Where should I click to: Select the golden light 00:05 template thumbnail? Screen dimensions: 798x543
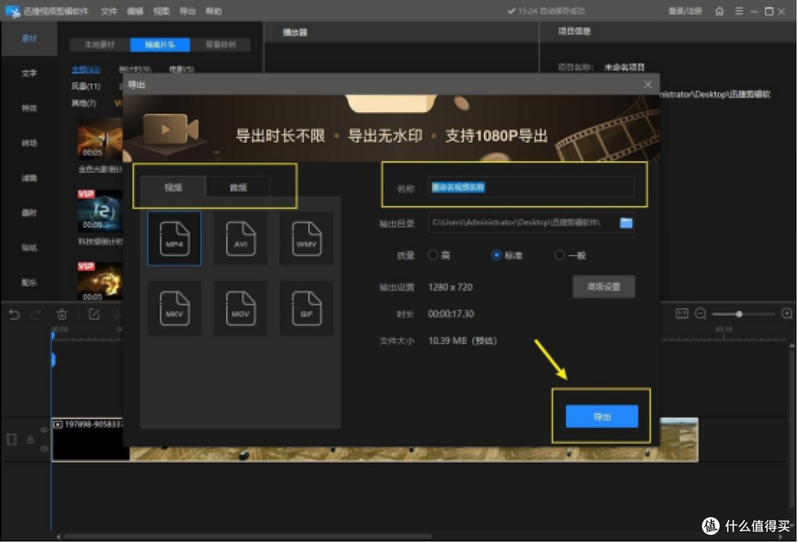[100, 138]
